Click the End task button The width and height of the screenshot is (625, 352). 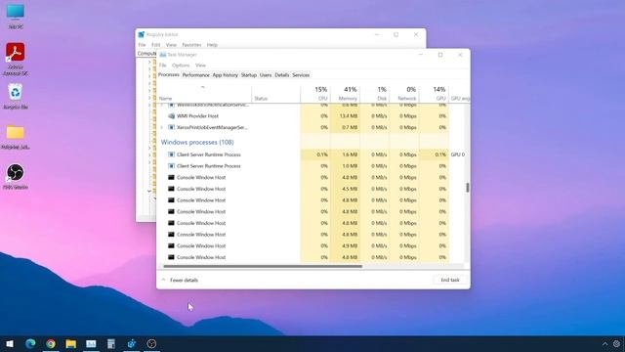[x=450, y=281]
